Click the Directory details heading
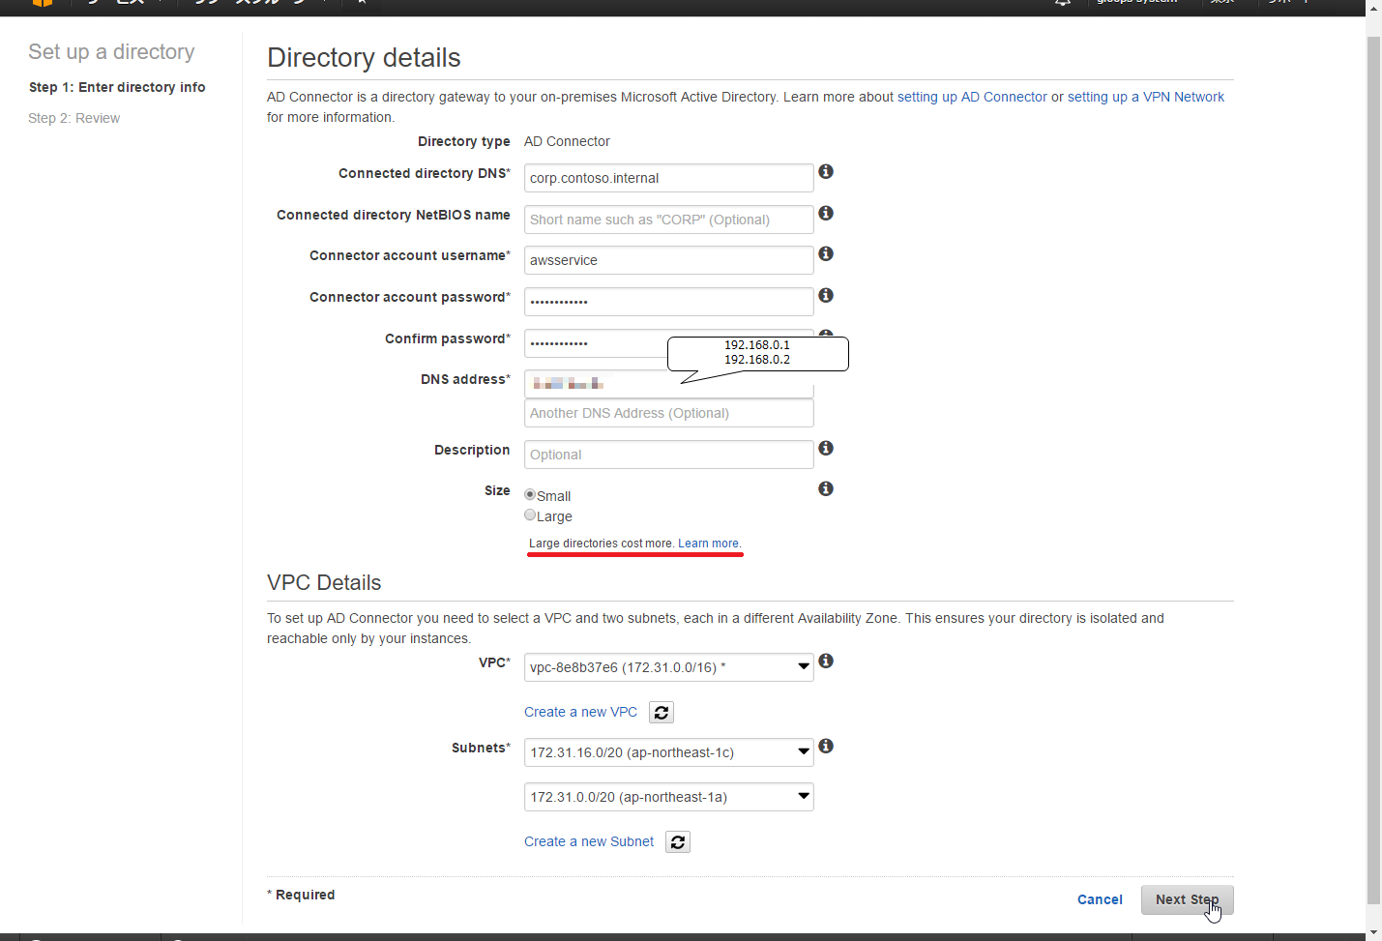Image resolution: width=1382 pixels, height=941 pixels. coord(364,58)
